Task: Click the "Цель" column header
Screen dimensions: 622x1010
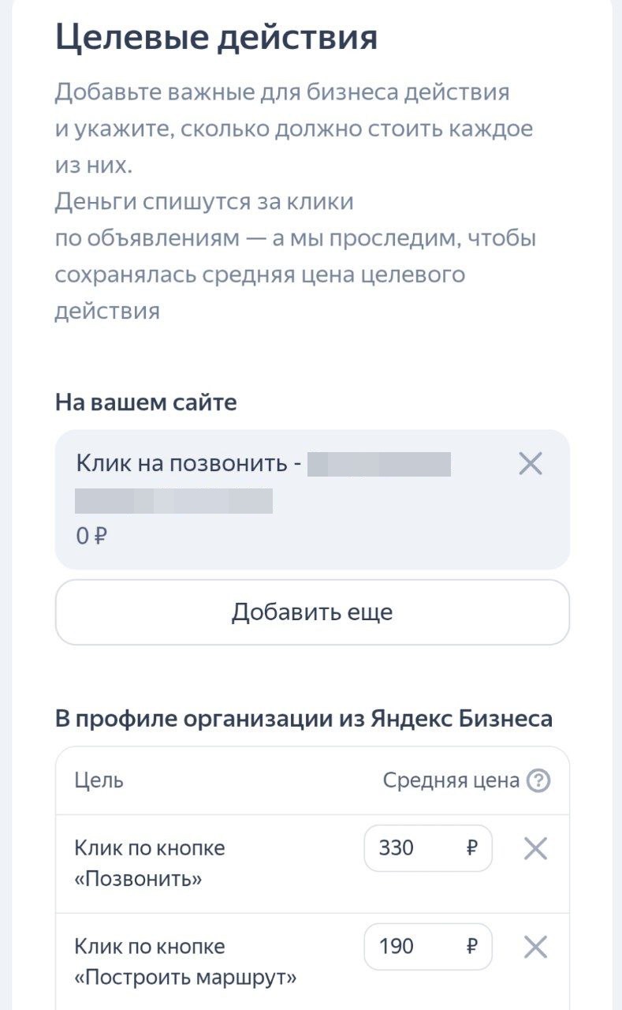Action: click(99, 781)
